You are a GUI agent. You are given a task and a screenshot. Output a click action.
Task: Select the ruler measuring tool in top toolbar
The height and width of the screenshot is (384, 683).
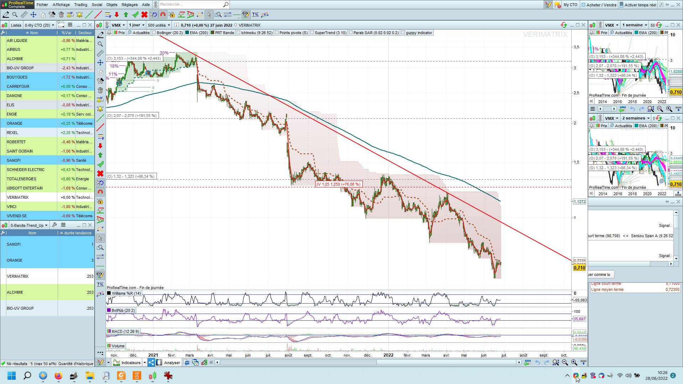tap(24, 15)
